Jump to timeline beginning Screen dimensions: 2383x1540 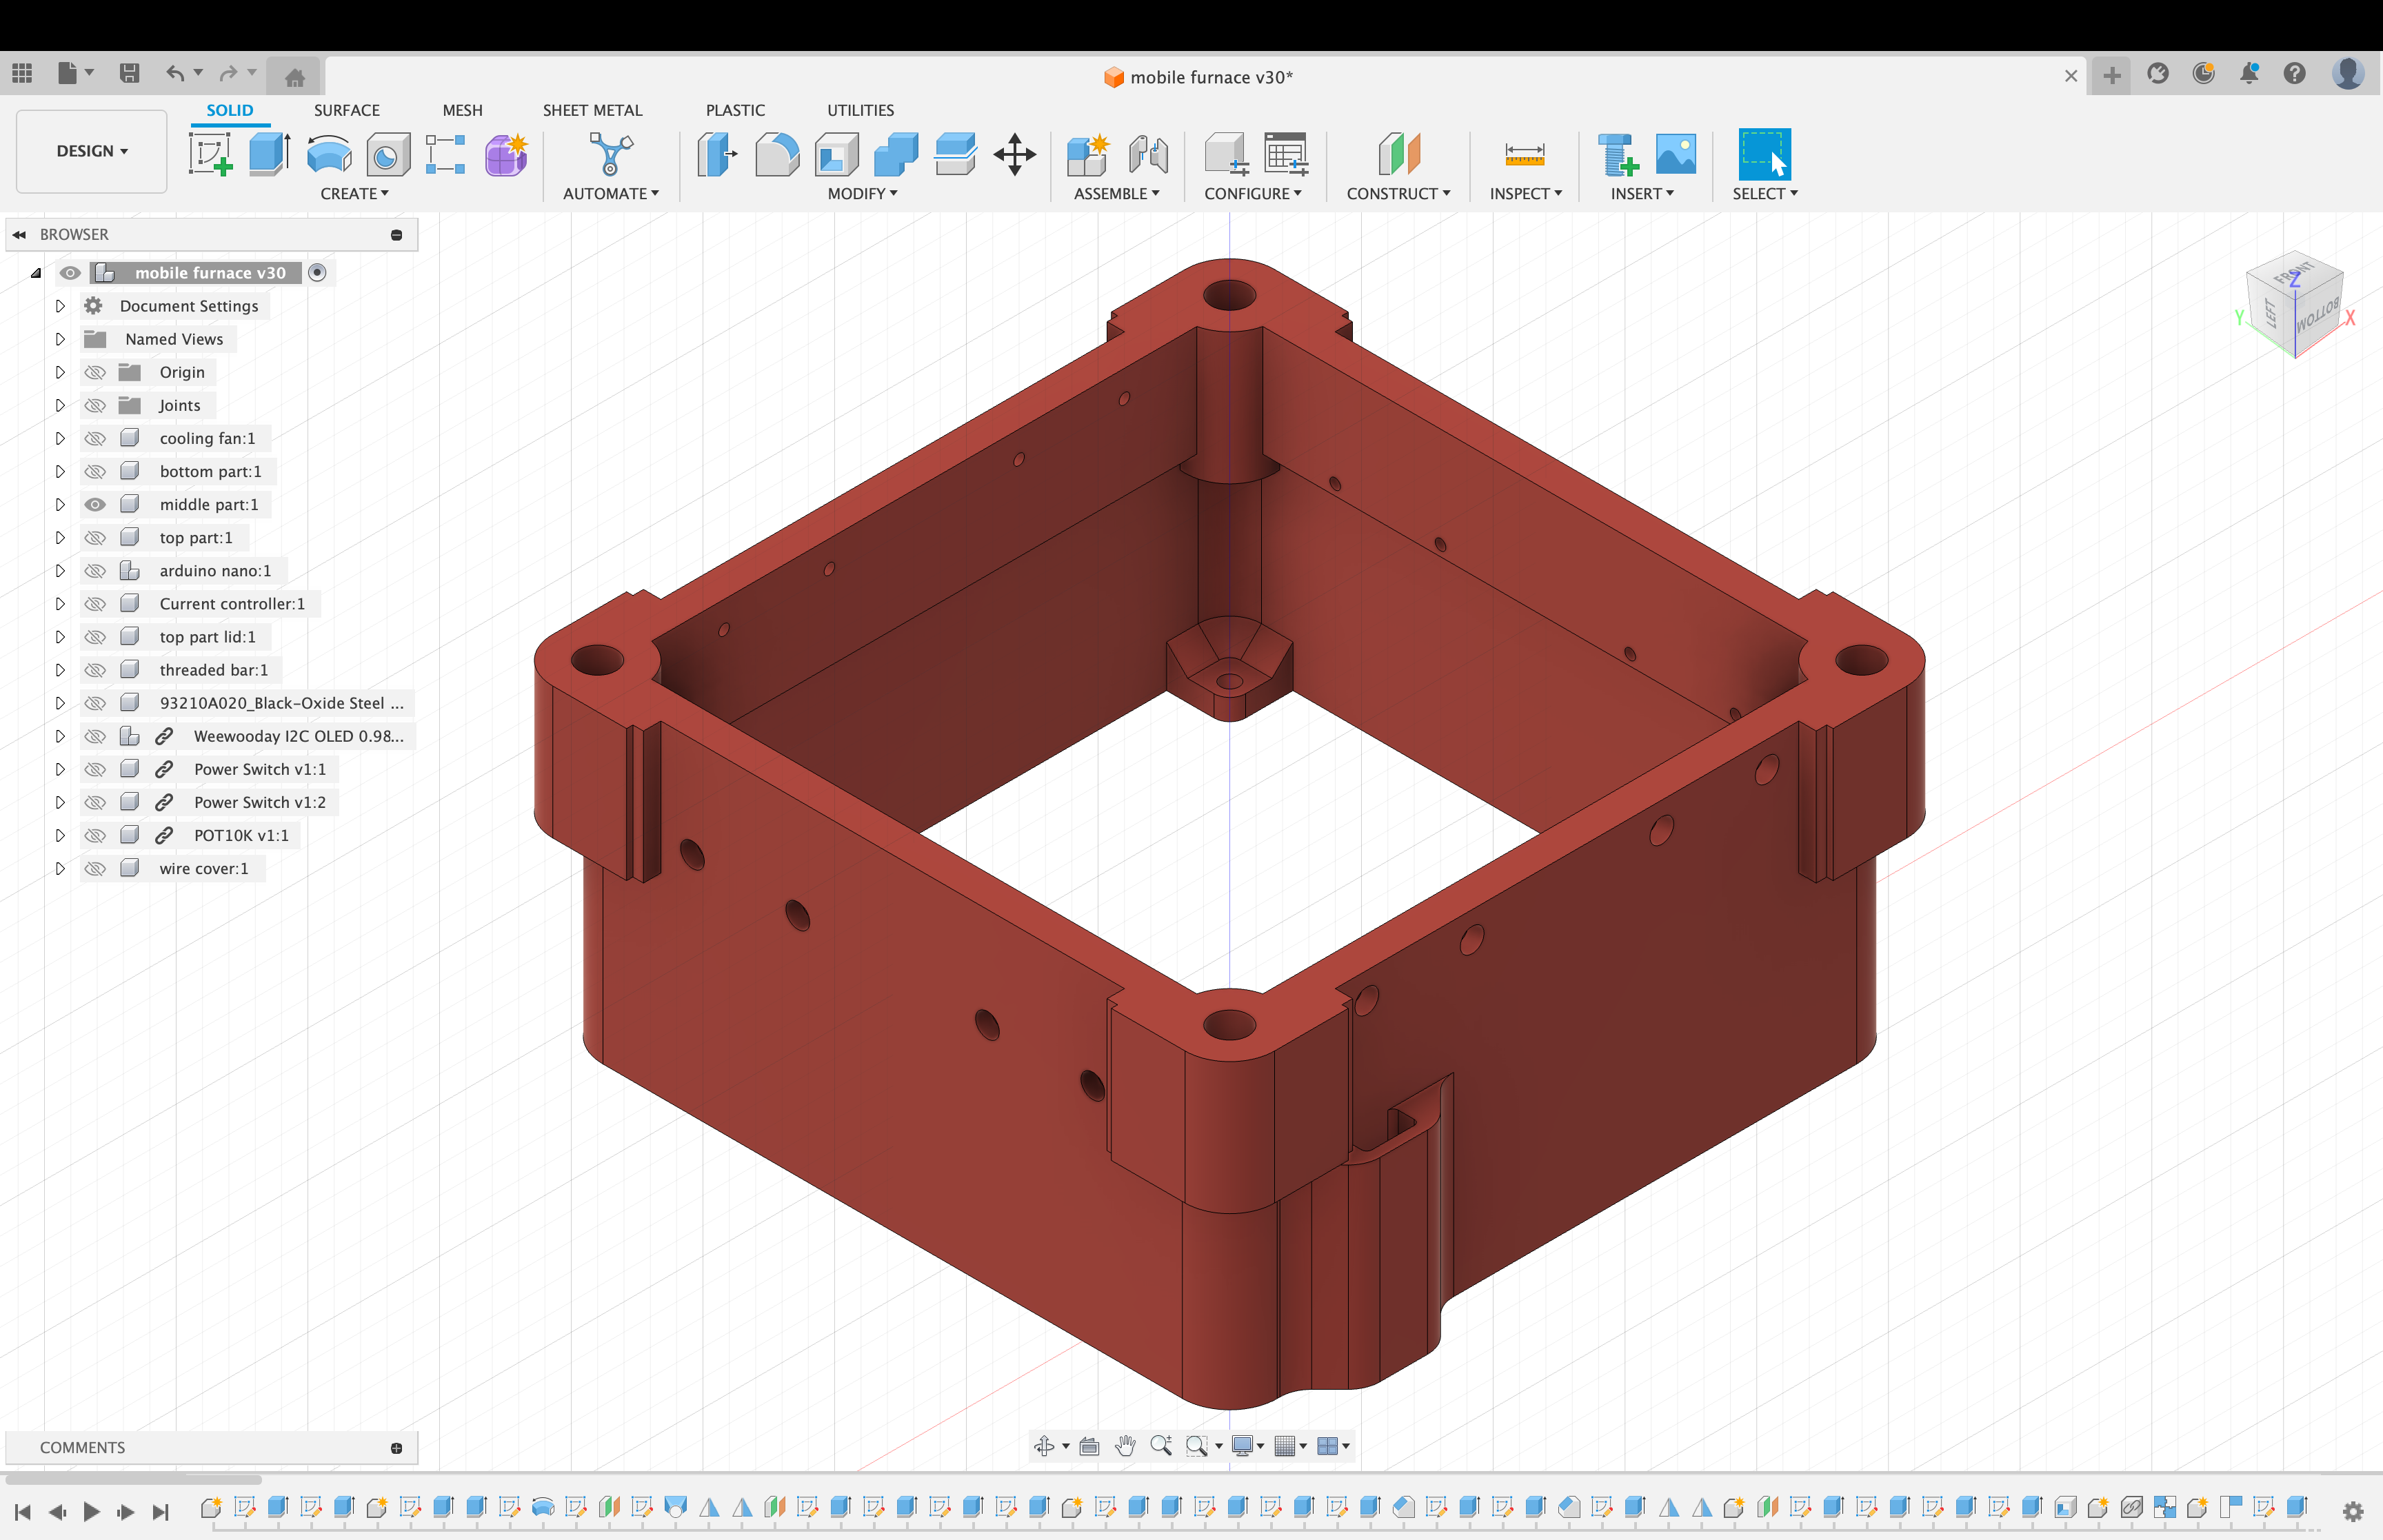point(23,1511)
